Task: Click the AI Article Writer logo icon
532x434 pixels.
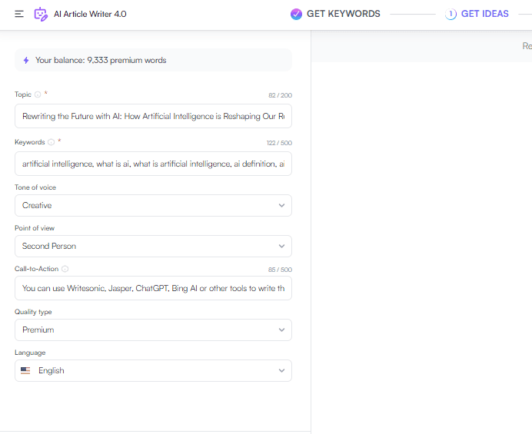Action: point(41,14)
